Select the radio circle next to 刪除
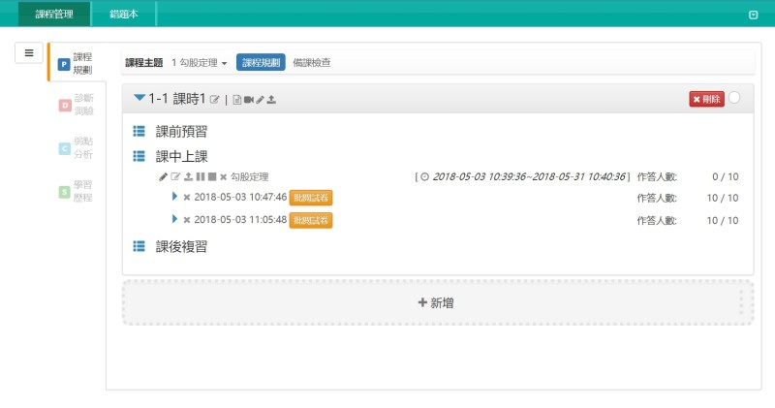This screenshot has width=775, height=408. point(734,98)
